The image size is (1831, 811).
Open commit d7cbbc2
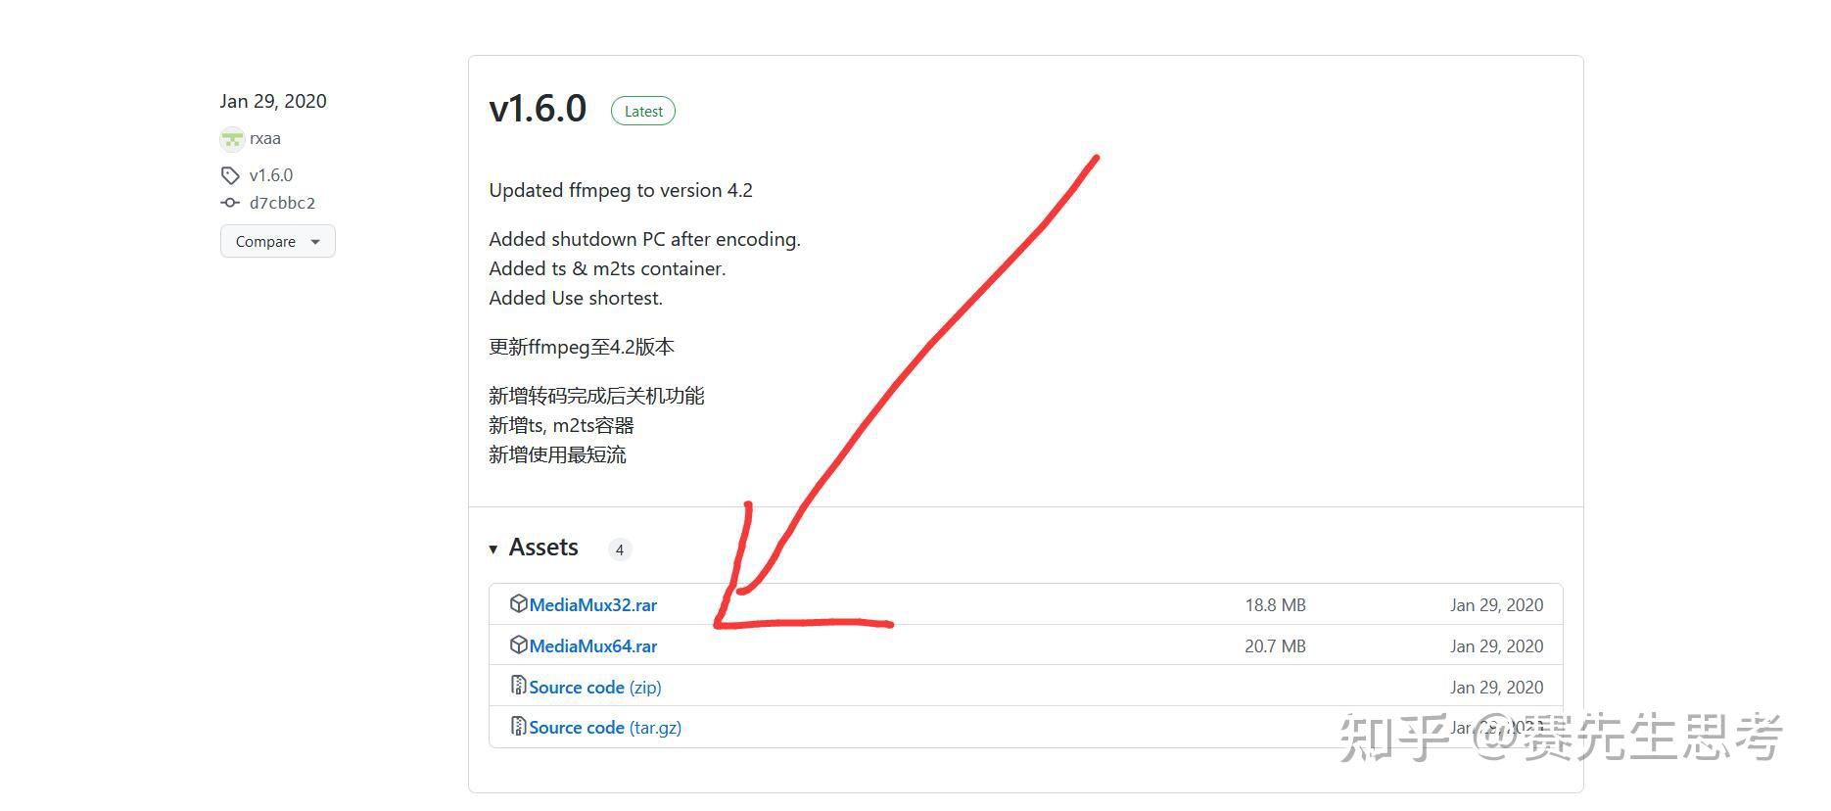click(x=282, y=203)
